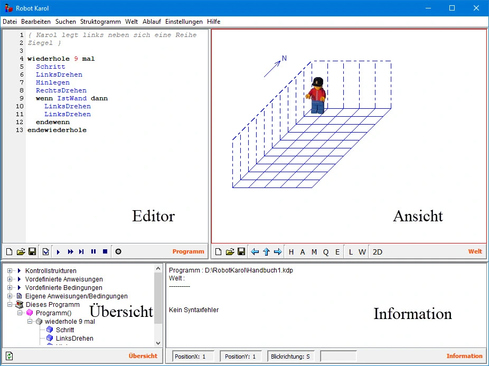489x366 pixels.
Task: Expand the Kontrollstrukturen tree node
Action: [x=10, y=271]
